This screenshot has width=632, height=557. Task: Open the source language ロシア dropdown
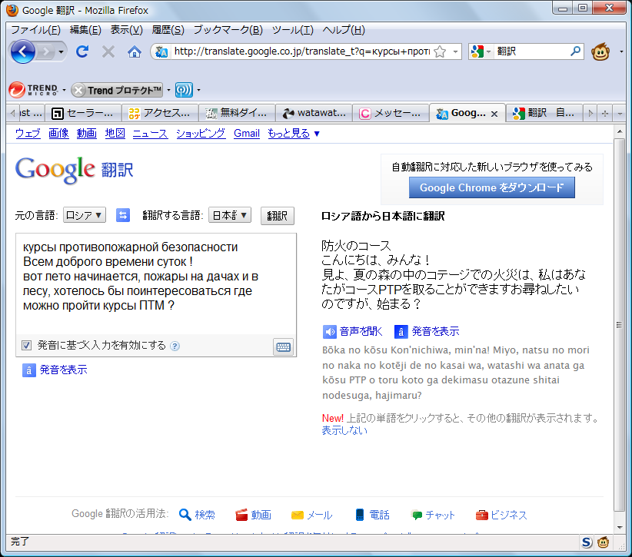click(85, 215)
